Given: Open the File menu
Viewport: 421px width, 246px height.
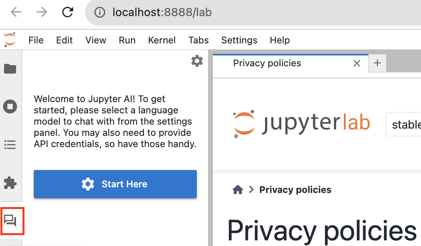Looking at the screenshot, I should click(36, 40).
